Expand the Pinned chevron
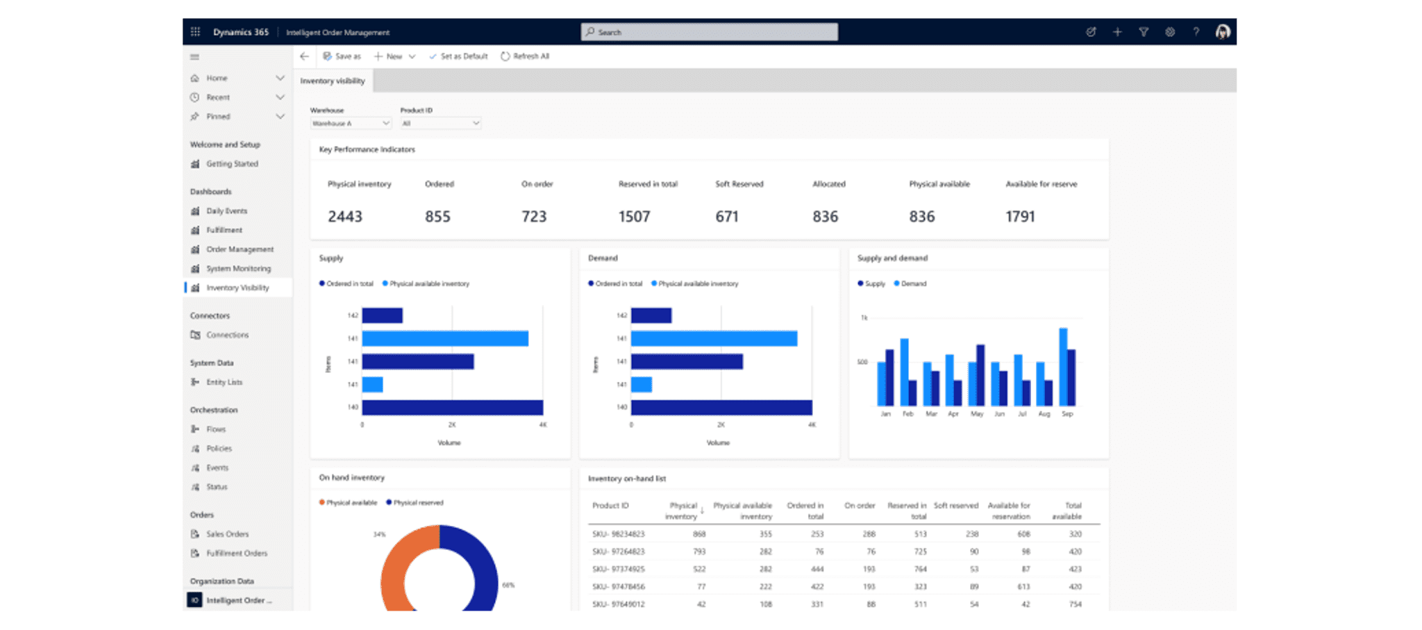The width and height of the screenshot is (1422, 630). [280, 117]
